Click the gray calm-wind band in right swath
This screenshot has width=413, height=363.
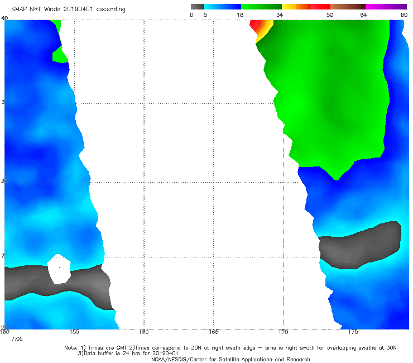click(360, 246)
